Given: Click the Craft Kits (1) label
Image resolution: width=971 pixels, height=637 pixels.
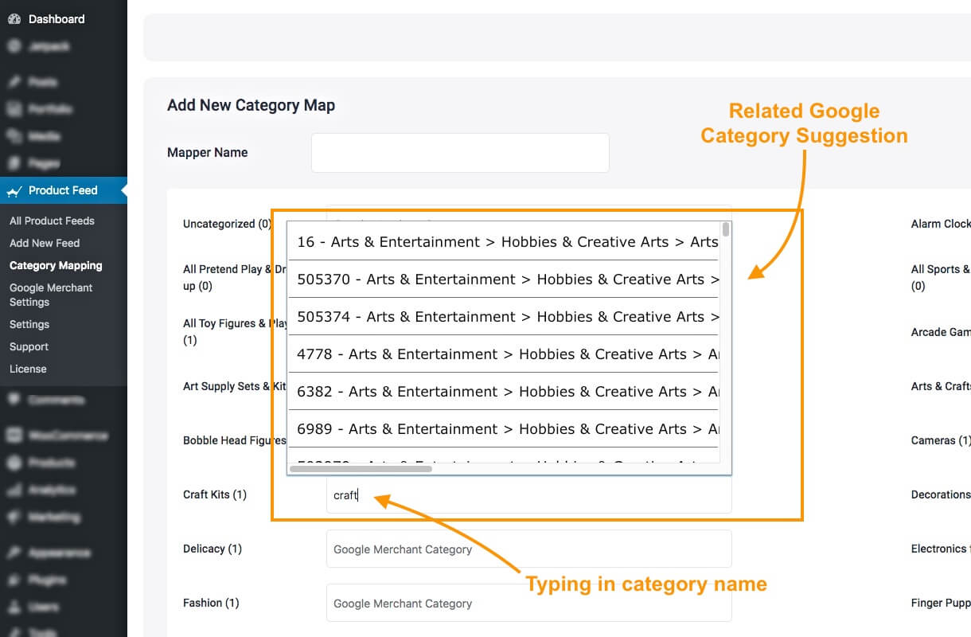Looking at the screenshot, I should (x=215, y=494).
